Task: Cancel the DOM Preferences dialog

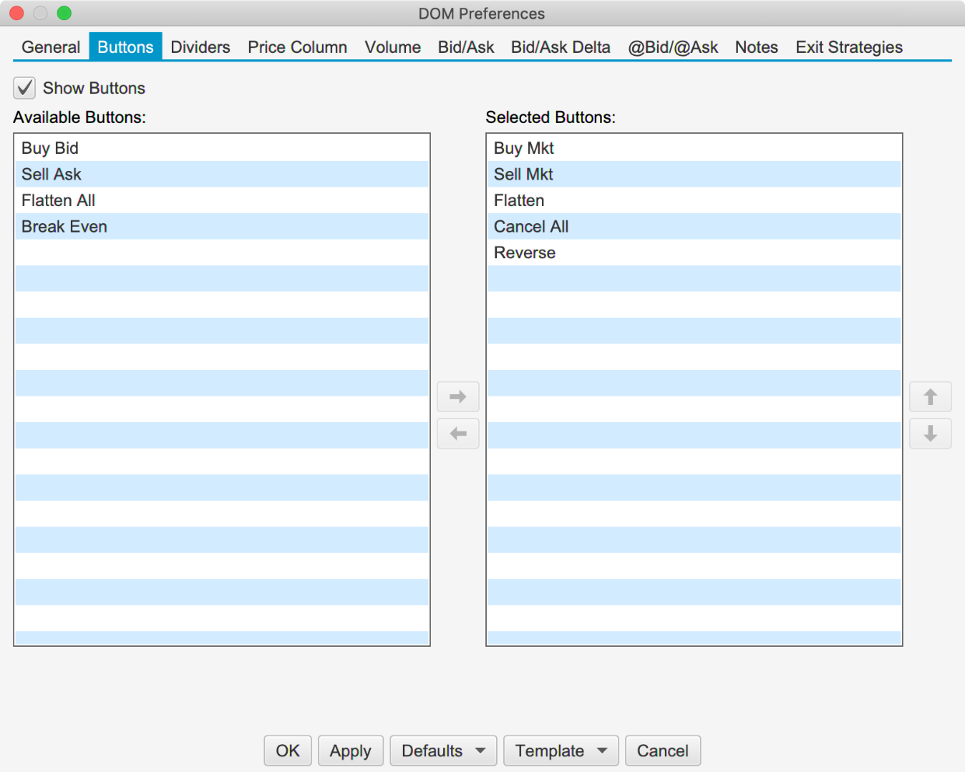Action: point(663,751)
